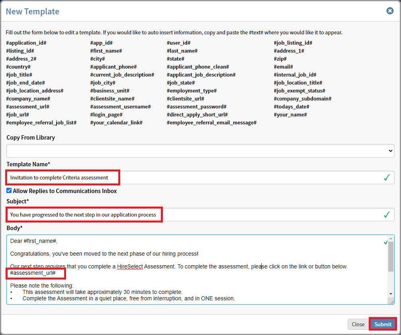Click green checkmark beside Subject field
Image resolution: width=401 pixels, height=335 pixels.
(386, 215)
